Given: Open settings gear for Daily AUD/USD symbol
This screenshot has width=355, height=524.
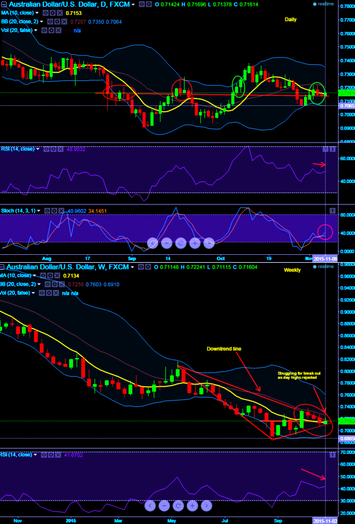Looking at the screenshot, I should coord(149,4).
